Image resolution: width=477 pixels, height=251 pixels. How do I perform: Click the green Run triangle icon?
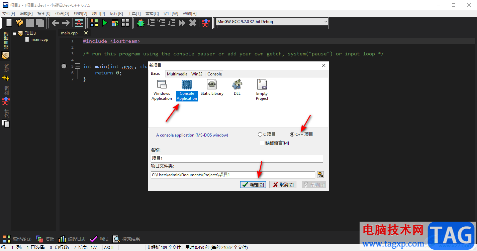pos(105,23)
